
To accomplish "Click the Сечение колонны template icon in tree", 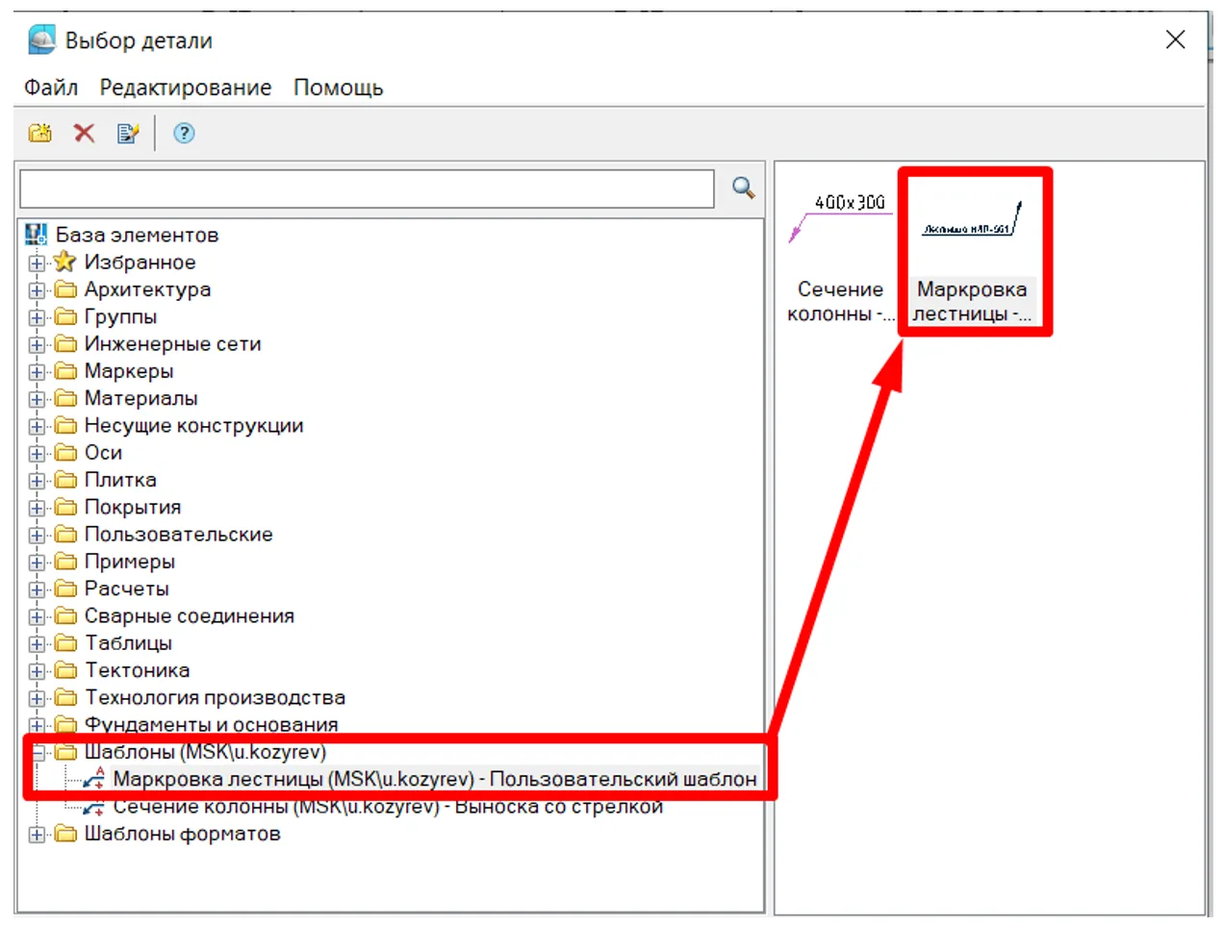I will click(93, 807).
